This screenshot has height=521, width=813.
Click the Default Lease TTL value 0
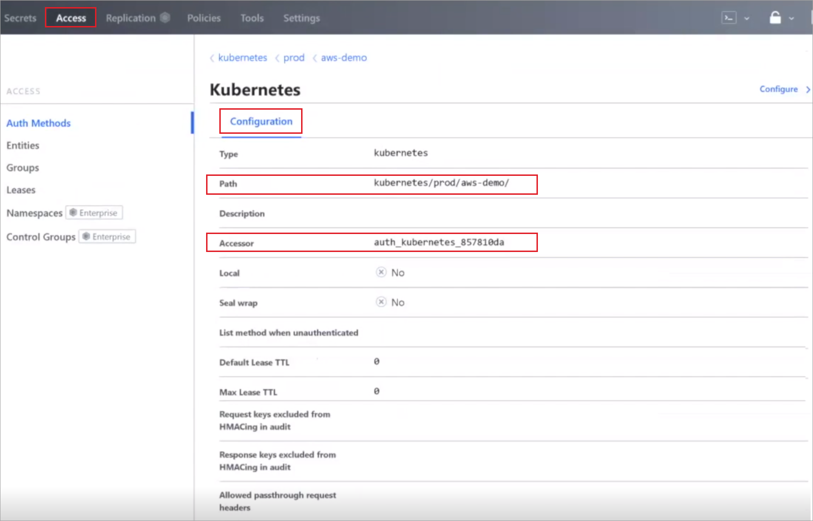coord(377,361)
